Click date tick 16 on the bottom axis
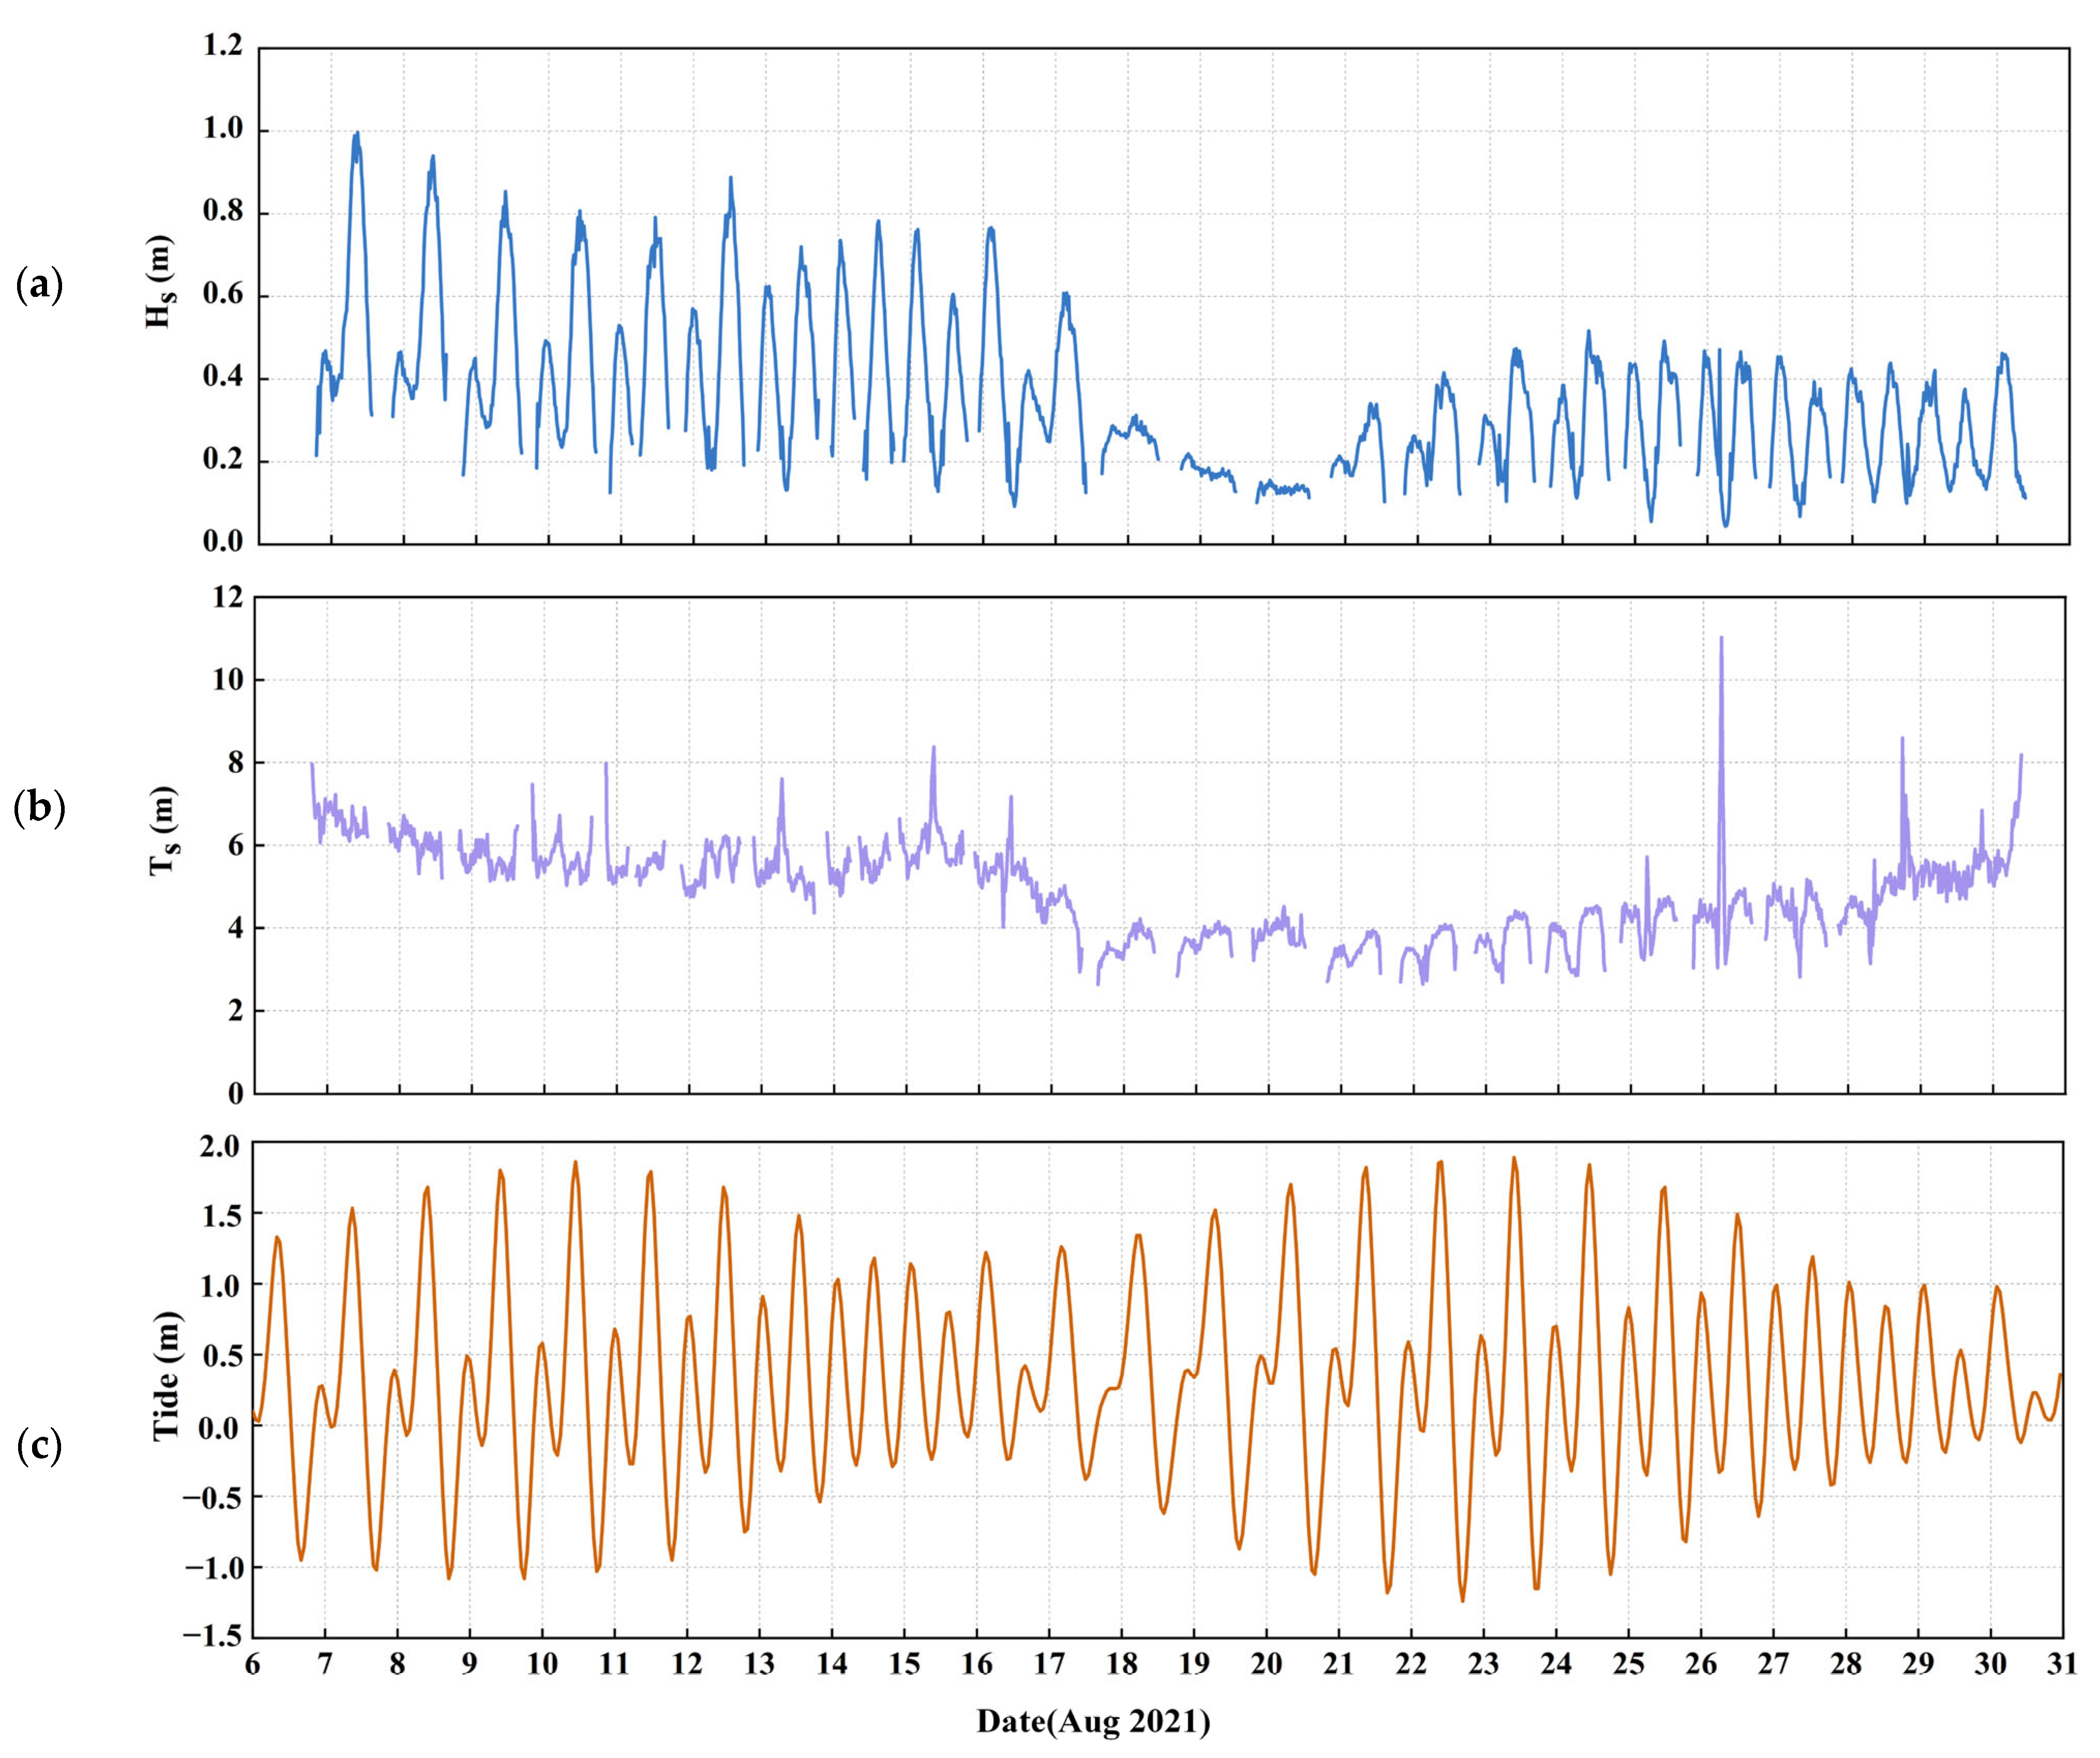The height and width of the screenshot is (1758, 2100). pyautogui.click(x=977, y=1664)
